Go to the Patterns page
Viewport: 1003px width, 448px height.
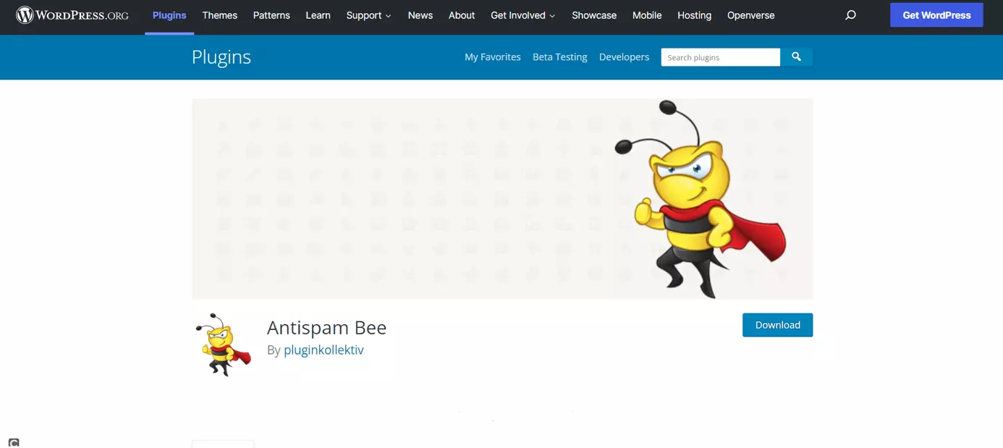tap(271, 15)
